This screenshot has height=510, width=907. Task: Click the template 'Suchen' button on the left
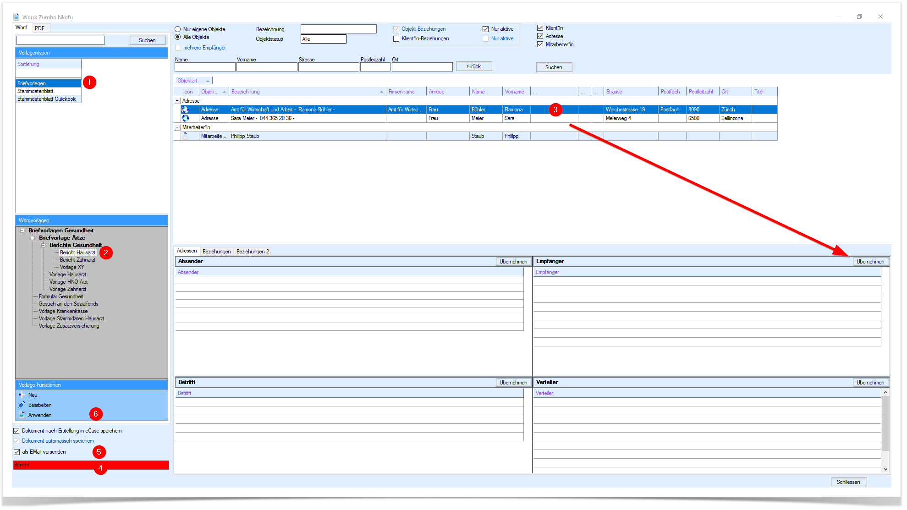point(147,40)
